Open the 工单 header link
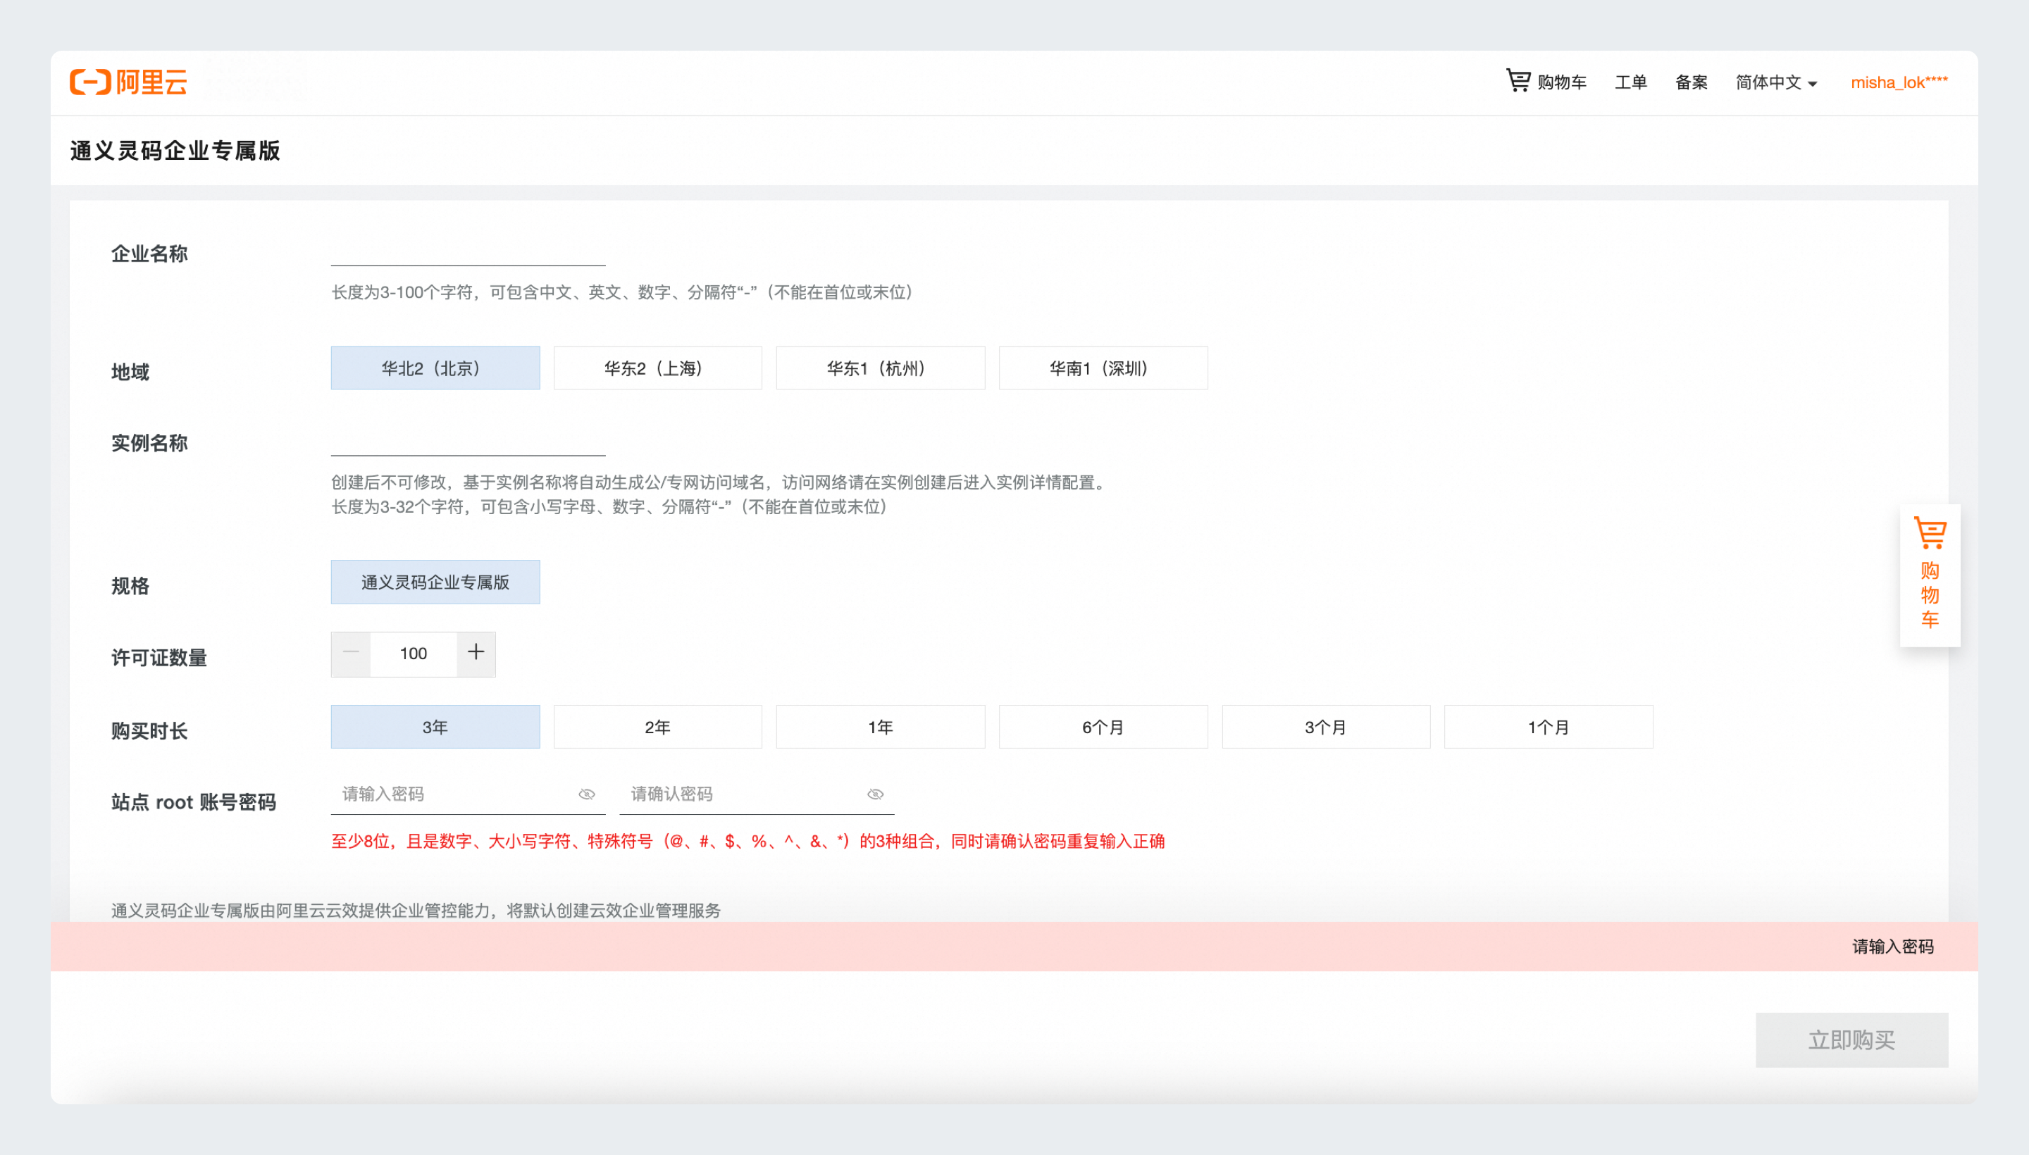The width and height of the screenshot is (2029, 1155). tap(1631, 82)
